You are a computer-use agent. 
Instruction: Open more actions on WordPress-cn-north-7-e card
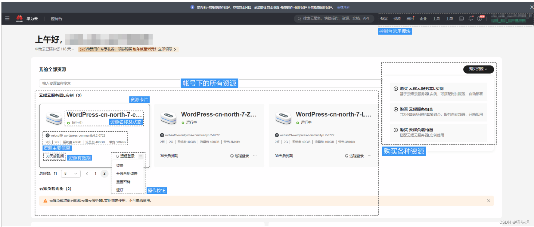tap(140, 156)
